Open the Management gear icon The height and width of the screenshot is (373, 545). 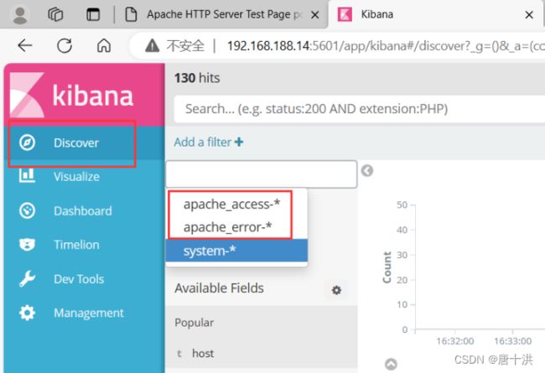pyautogui.click(x=27, y=313)
